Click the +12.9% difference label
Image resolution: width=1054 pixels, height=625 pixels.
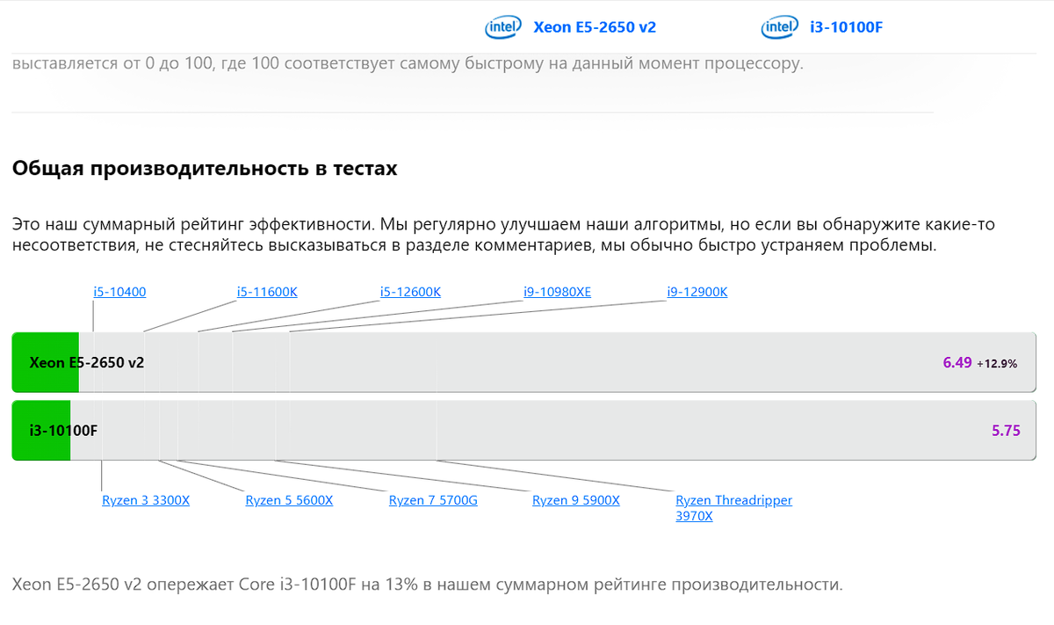point(997,363)
